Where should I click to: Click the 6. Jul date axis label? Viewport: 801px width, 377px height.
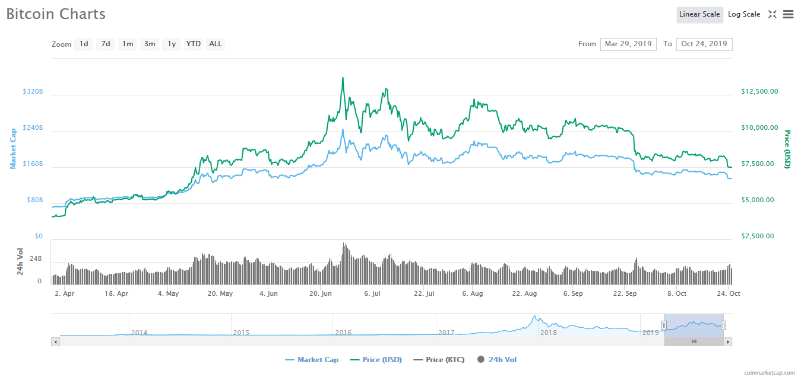(x=372, y=293)
